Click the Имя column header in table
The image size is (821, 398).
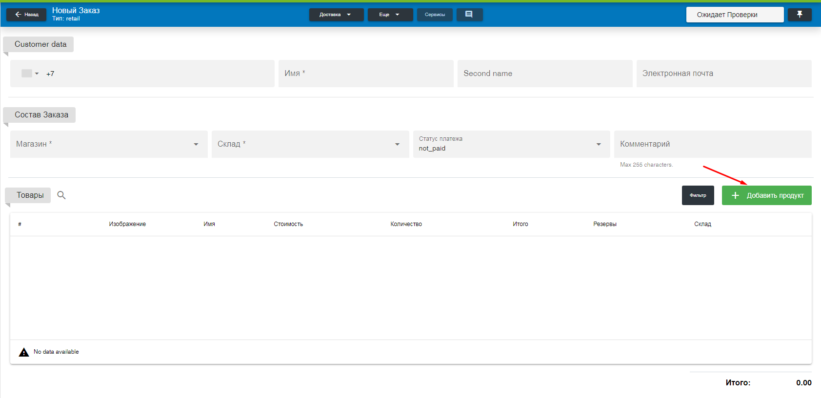[209, 224]
